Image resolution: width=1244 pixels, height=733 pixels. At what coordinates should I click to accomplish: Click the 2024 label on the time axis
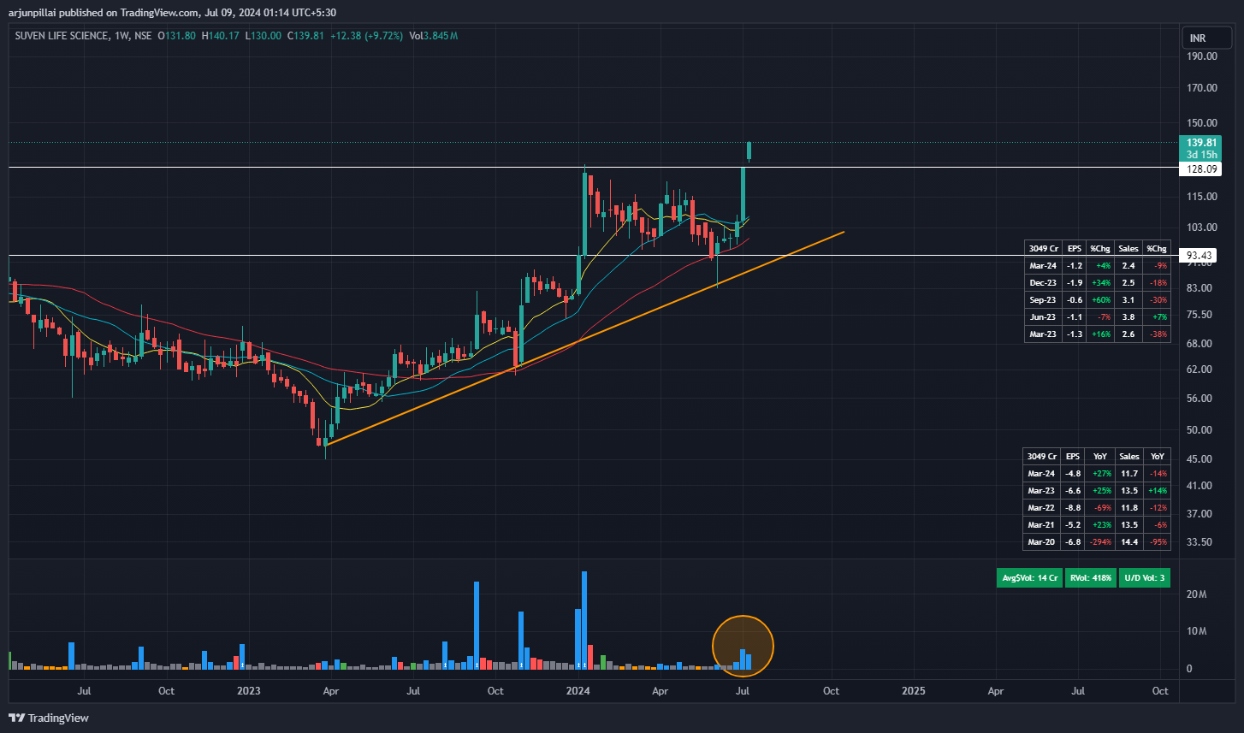578,690
